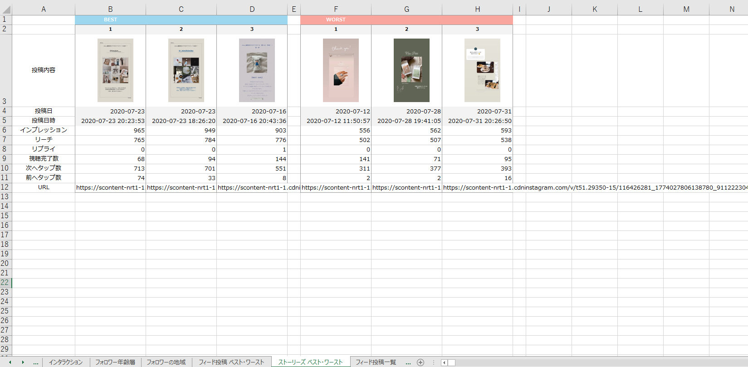
Task: Open the URL link in column B
Action: [110, 187]
